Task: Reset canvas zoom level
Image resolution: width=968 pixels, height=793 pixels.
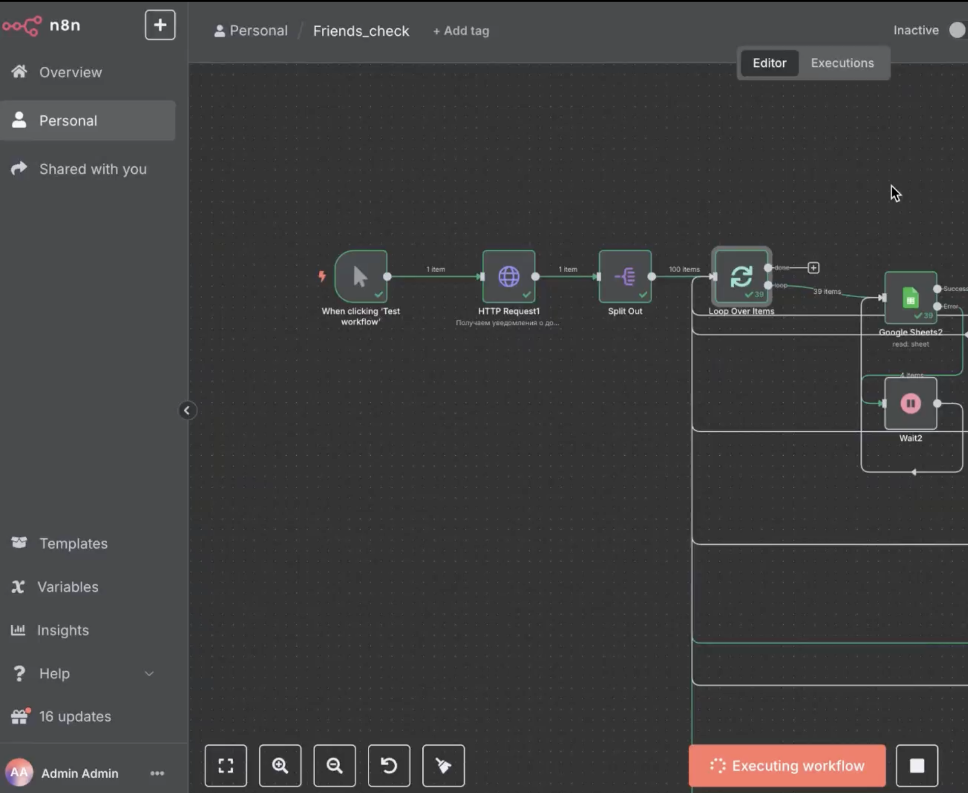Action: pyautogui.click(x=389, y=766)
